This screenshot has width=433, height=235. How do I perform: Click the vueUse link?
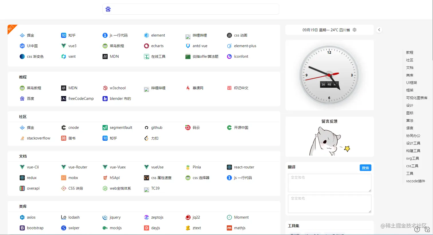pos(157,167)
